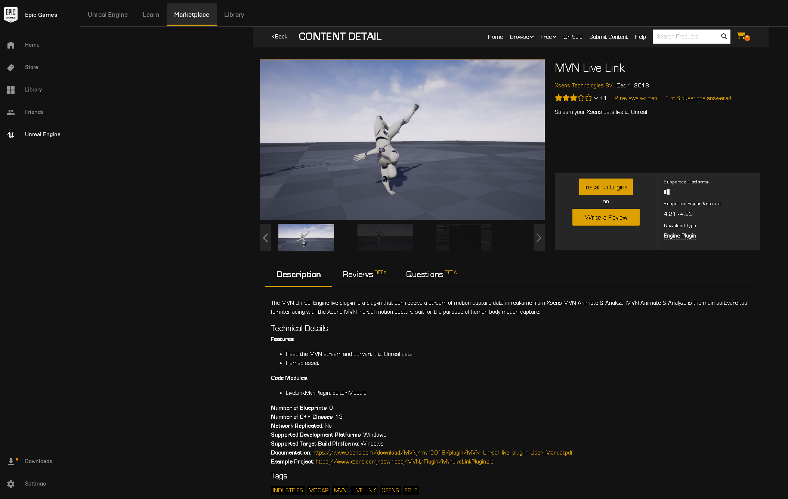
Task: Expand the Browse dropdown
Action: [522, 37]
